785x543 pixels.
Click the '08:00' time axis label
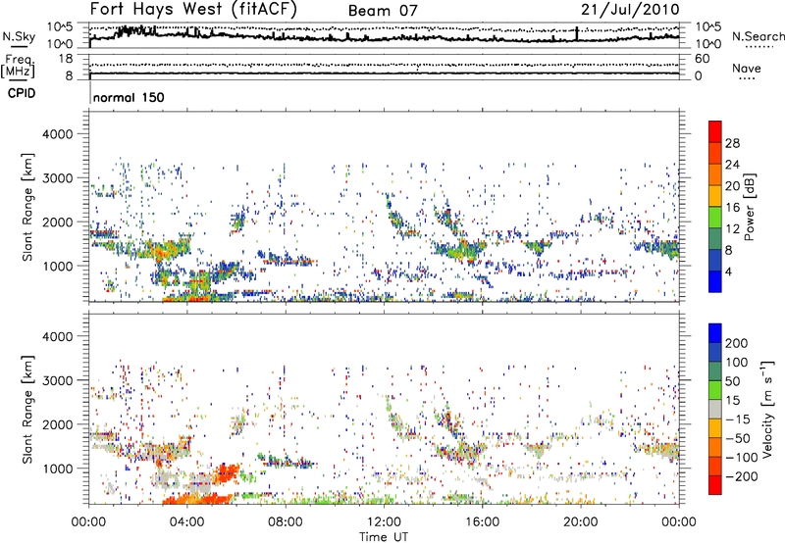click(286, 522)
